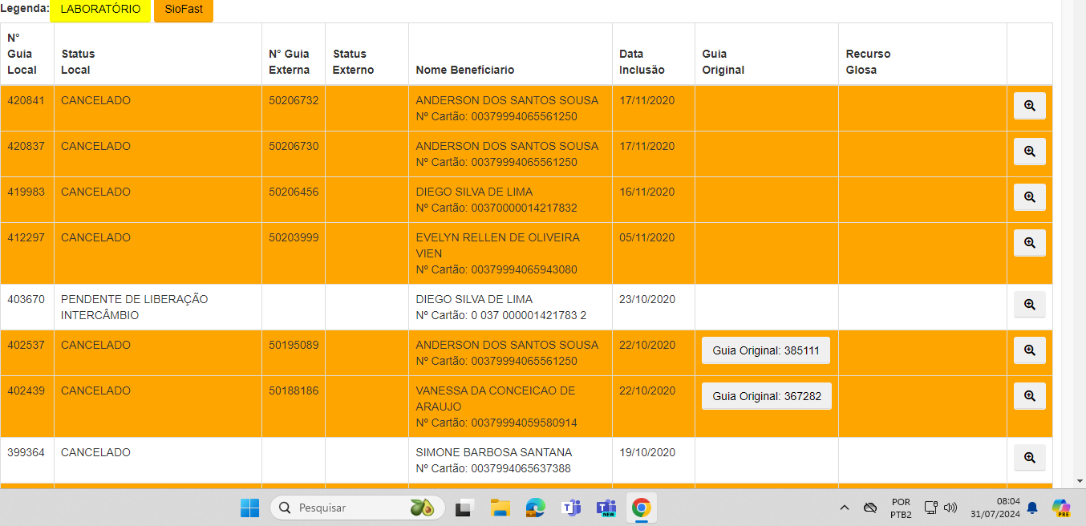
Task: Open the Guia Original: 367282 button
Action: (766, 396)
